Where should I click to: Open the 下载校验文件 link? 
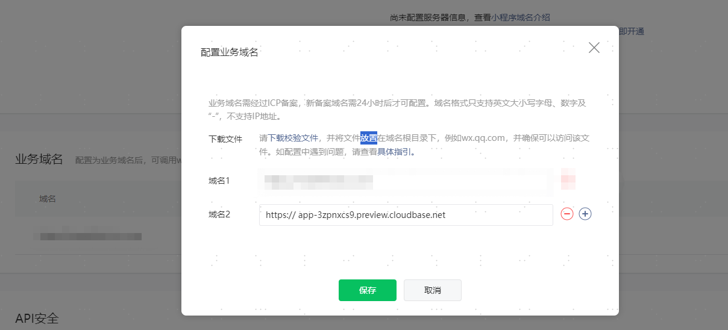293,138
